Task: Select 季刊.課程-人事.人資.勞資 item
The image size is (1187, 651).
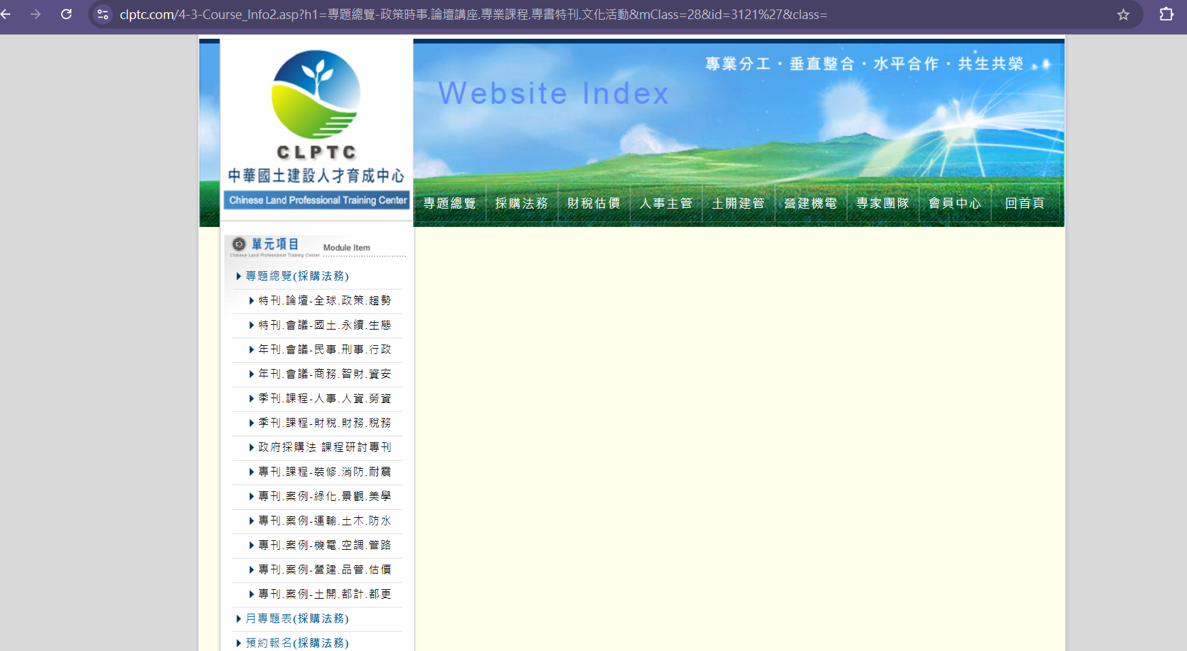Action: 325,398
